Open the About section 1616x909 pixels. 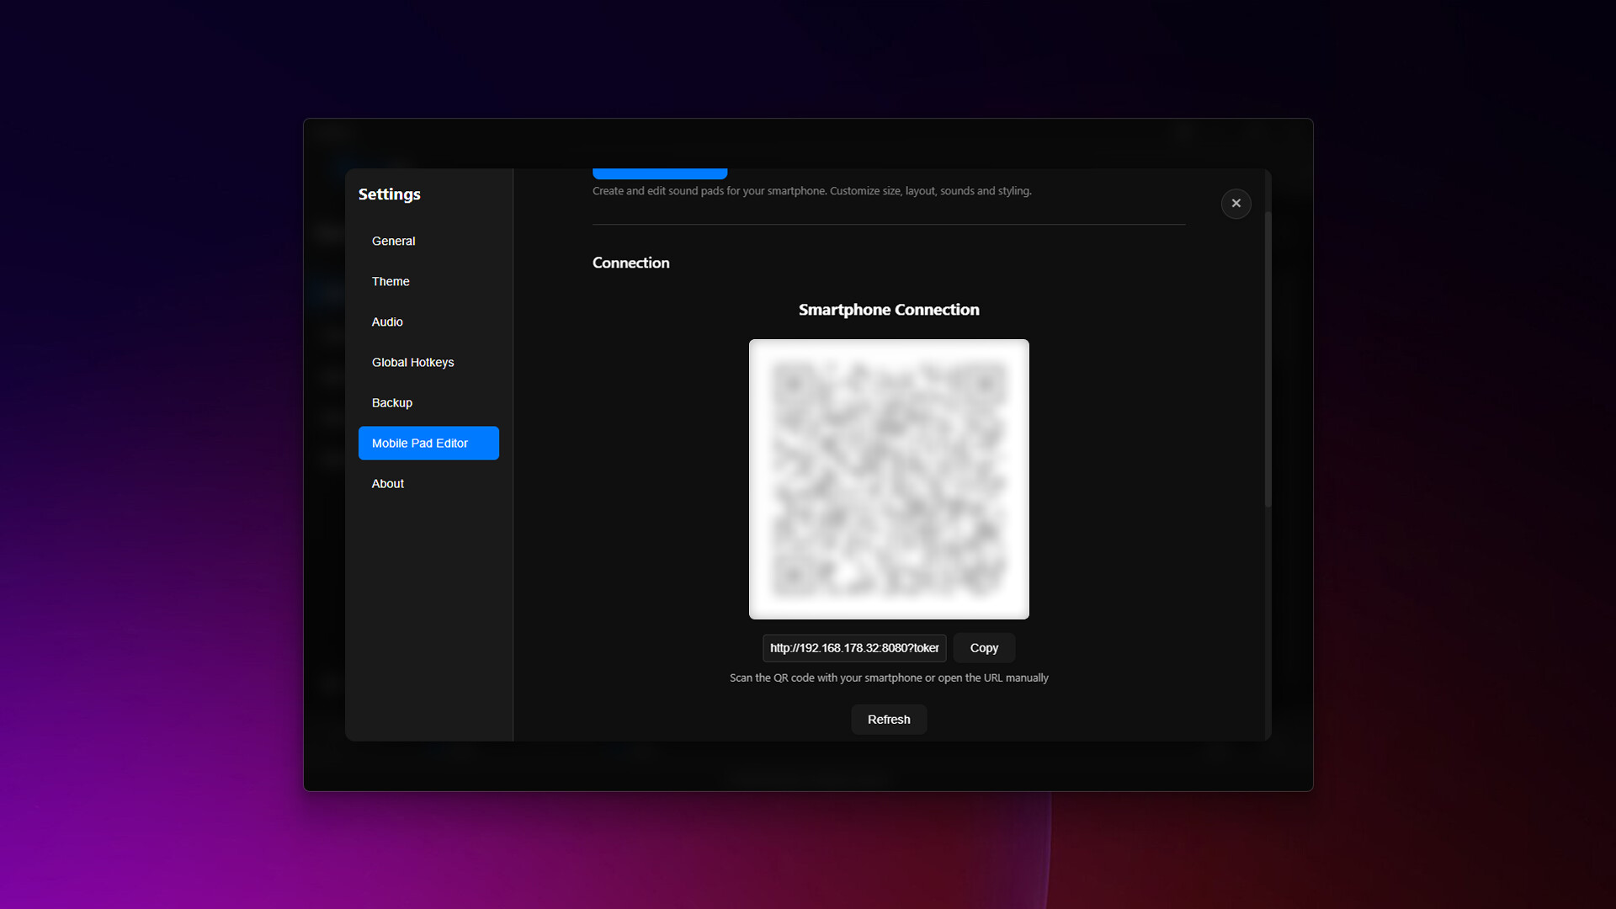(388, 483)
